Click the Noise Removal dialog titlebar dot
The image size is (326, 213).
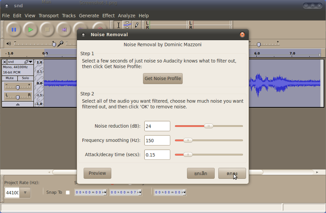[x=83, y=35]
